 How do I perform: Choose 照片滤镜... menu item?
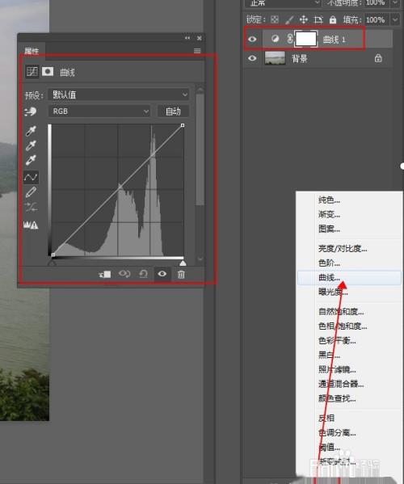(349, 369)
